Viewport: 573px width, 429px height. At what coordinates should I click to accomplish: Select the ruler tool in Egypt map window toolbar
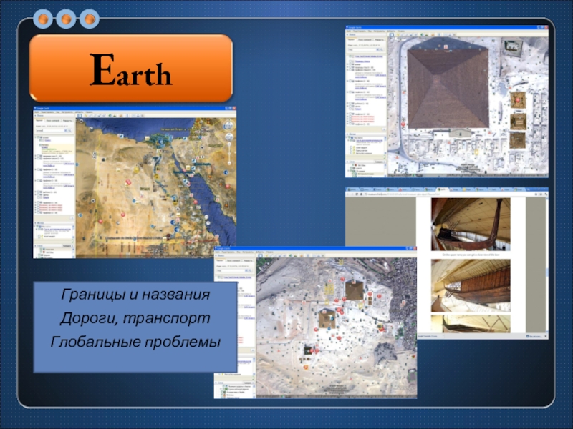point(127,116)
